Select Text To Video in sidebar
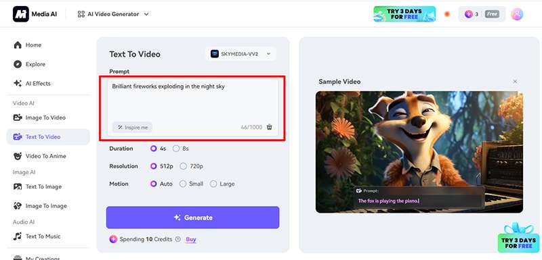The width and height of the screenshot is (542, 260). point(48,136)
